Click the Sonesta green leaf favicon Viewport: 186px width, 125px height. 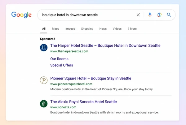[44, 104]
